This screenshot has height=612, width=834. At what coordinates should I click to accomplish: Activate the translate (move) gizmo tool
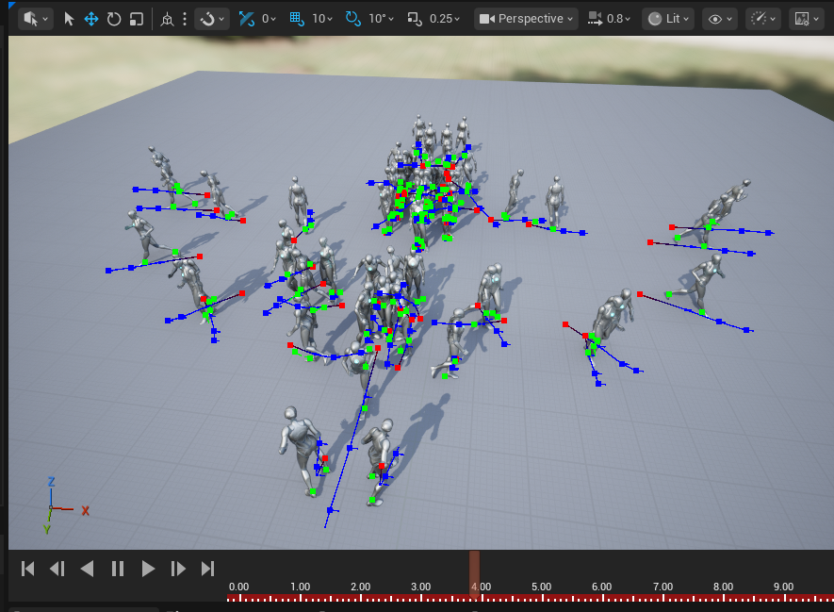pos(91,19)
